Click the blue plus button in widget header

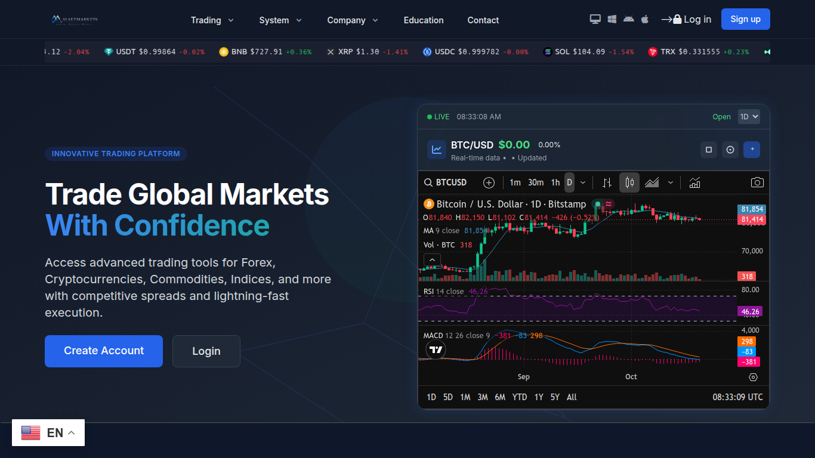point(752,150)
